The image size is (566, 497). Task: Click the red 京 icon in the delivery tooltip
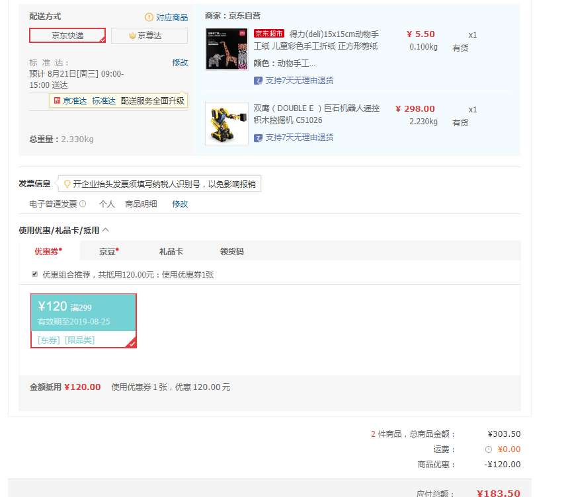57,100
